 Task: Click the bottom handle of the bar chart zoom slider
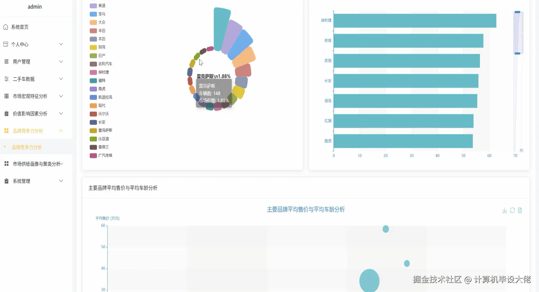517,53
